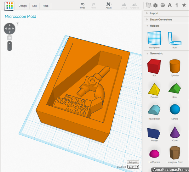This screenshot has width=189, height=172.
Task: Click the Edit grid button
Action: tap(133, 162)
